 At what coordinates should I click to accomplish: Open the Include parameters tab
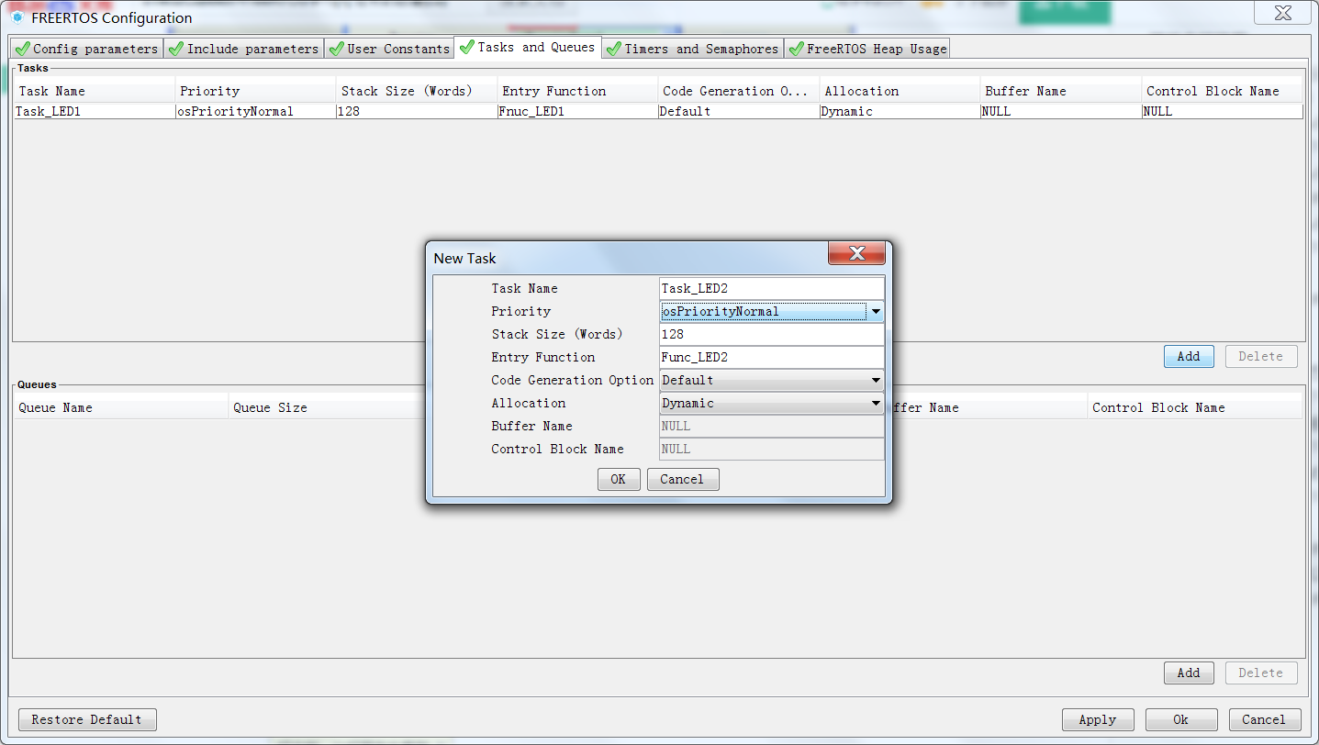[x=244, y=49]
